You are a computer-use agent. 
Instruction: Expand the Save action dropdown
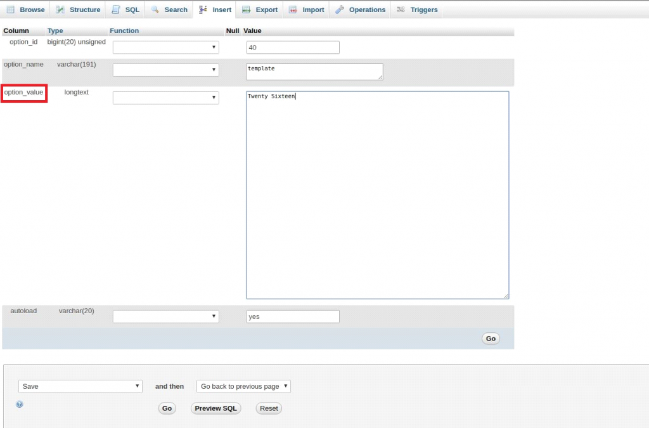point(80,386)
